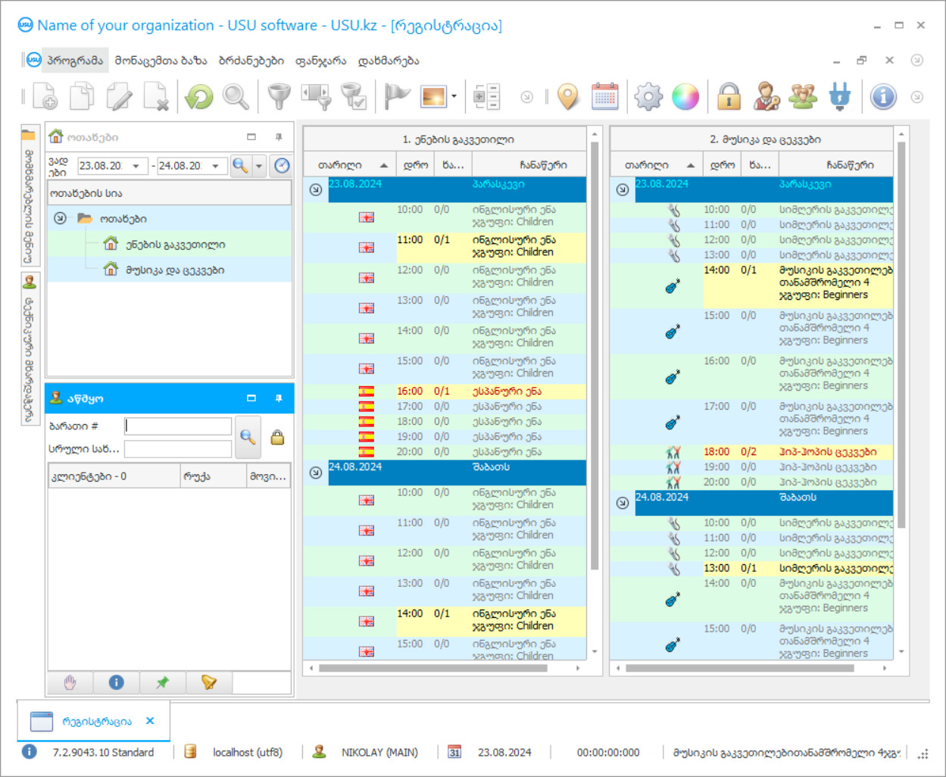Click the თარიღი column header in მუსიკა და ცეკვები

point(647,165)
